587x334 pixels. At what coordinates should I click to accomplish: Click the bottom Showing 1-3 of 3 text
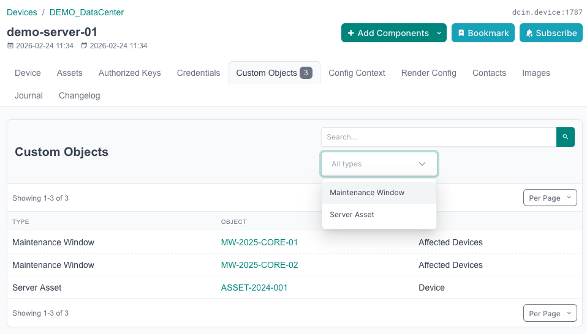point(40,313)
